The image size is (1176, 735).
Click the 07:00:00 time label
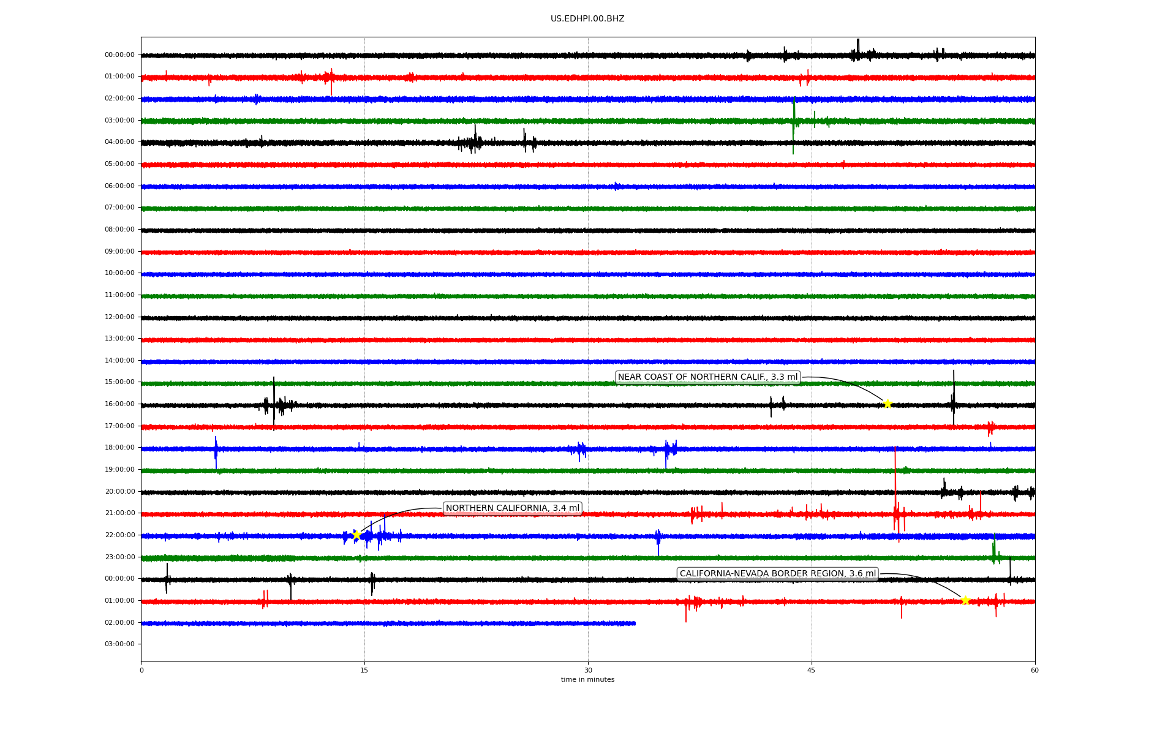119,208
